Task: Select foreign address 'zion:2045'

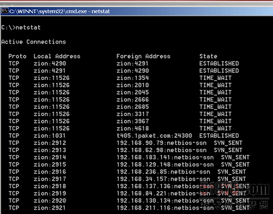Action: coord(133,92)
